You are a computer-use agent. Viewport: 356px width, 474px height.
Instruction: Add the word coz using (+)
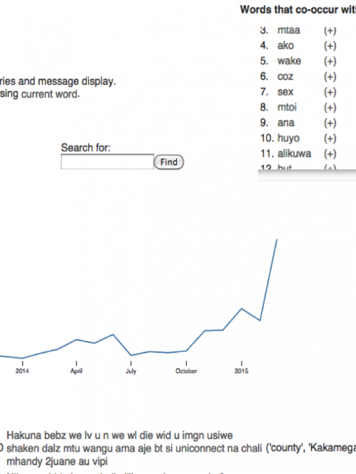point(330,76)
